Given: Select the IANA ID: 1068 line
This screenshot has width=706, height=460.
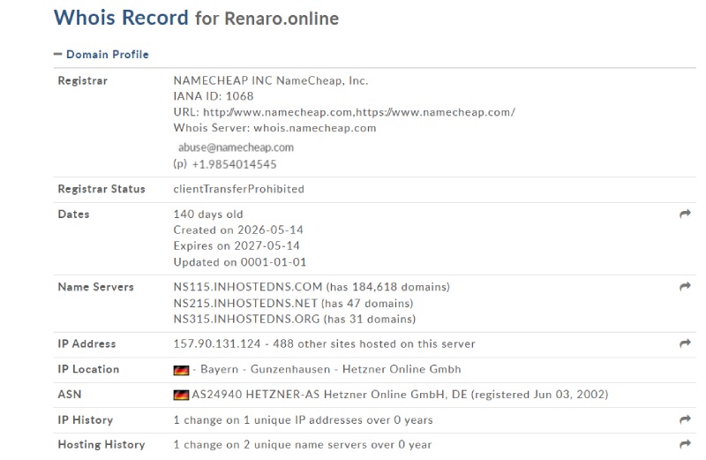Looking at the screenshot, I should tap(214, 96).
